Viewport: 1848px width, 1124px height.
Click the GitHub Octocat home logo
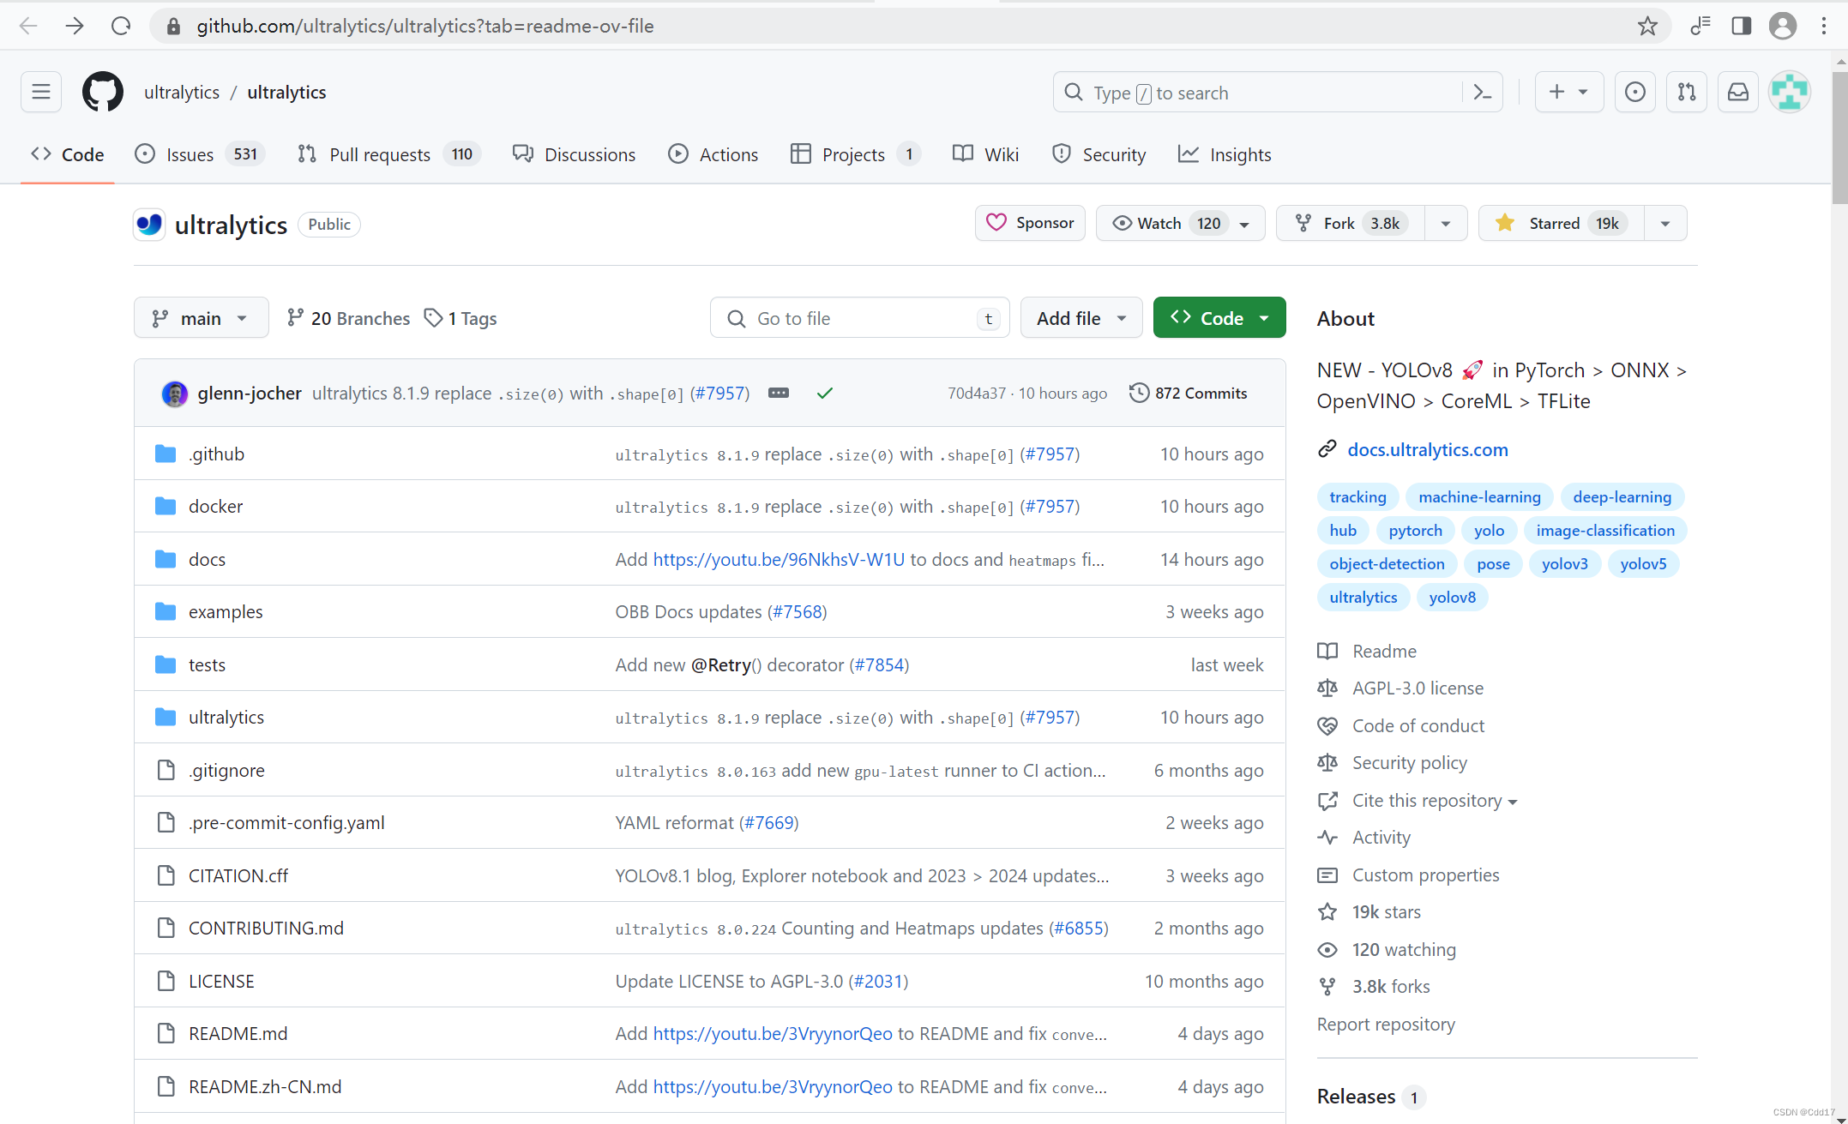pyautogui.click(x=102, y=92)
